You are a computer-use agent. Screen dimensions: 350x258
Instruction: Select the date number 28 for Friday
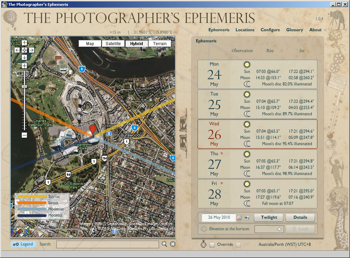(214, 194)
